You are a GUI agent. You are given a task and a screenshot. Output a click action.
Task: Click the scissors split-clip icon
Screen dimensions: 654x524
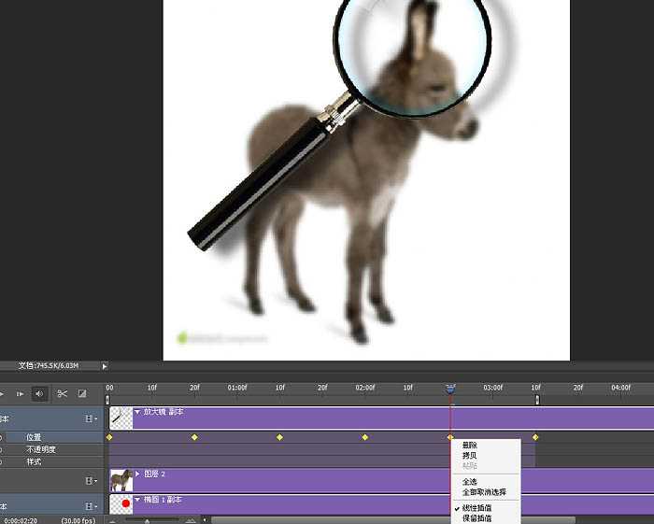63,394
